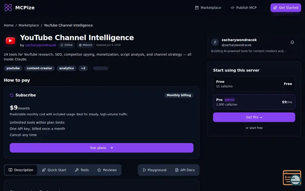The image size is (305, 191).
Task: Open the chat widget icon
Action: 292,178
